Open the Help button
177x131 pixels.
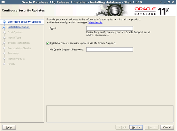coord(9,127)
